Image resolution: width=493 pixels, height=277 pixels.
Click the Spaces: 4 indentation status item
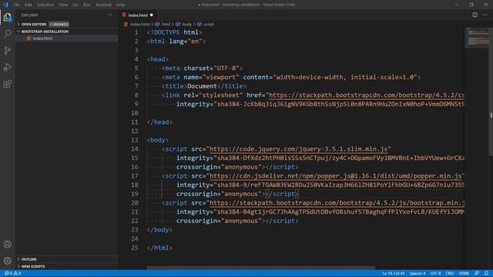pyautogui.click(x=418, y=273)
